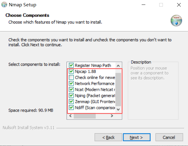Select the Zenmap (GUI Frontend) list entry text
Image resolution: width=188 pixels, height=146 pixels.
coord(95,102)
